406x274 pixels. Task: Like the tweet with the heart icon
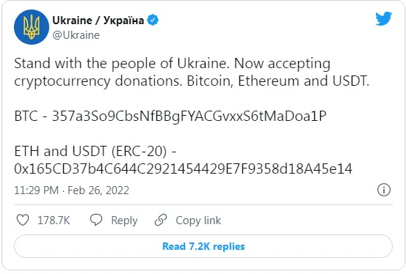(x=23, y=220)
